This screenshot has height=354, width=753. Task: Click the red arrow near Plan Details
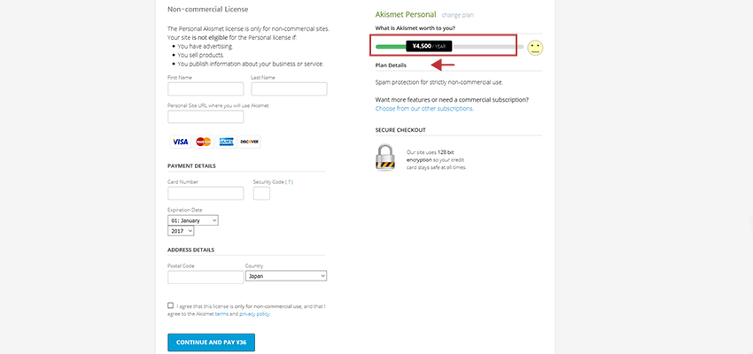(443, 65)
